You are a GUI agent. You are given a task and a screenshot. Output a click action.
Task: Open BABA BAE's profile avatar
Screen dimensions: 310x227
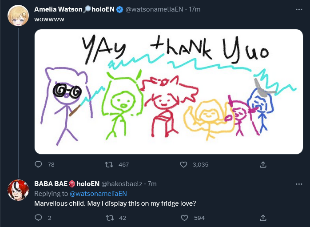point(18,190)
